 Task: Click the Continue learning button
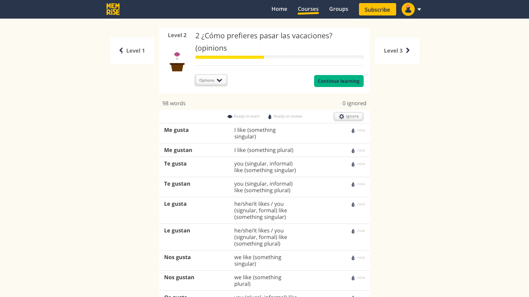pyautogui.click(x=338, y=81)
